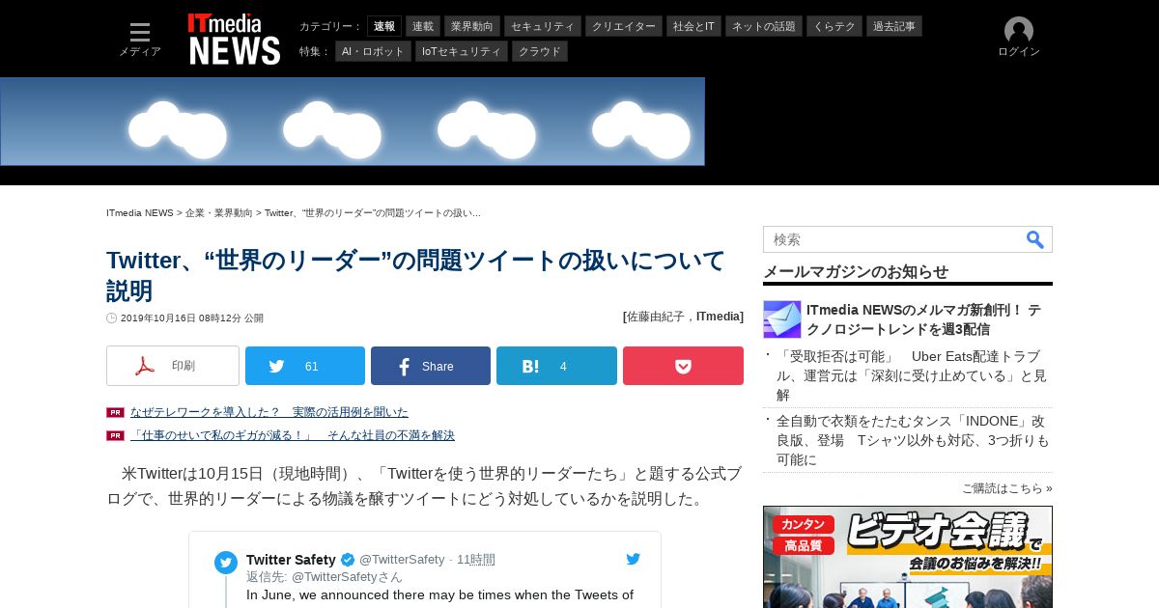Click the verified badge next to Twitter Safety
Image resolution: width=1159 pixels, height=608 pixels.
click(348, 560)
